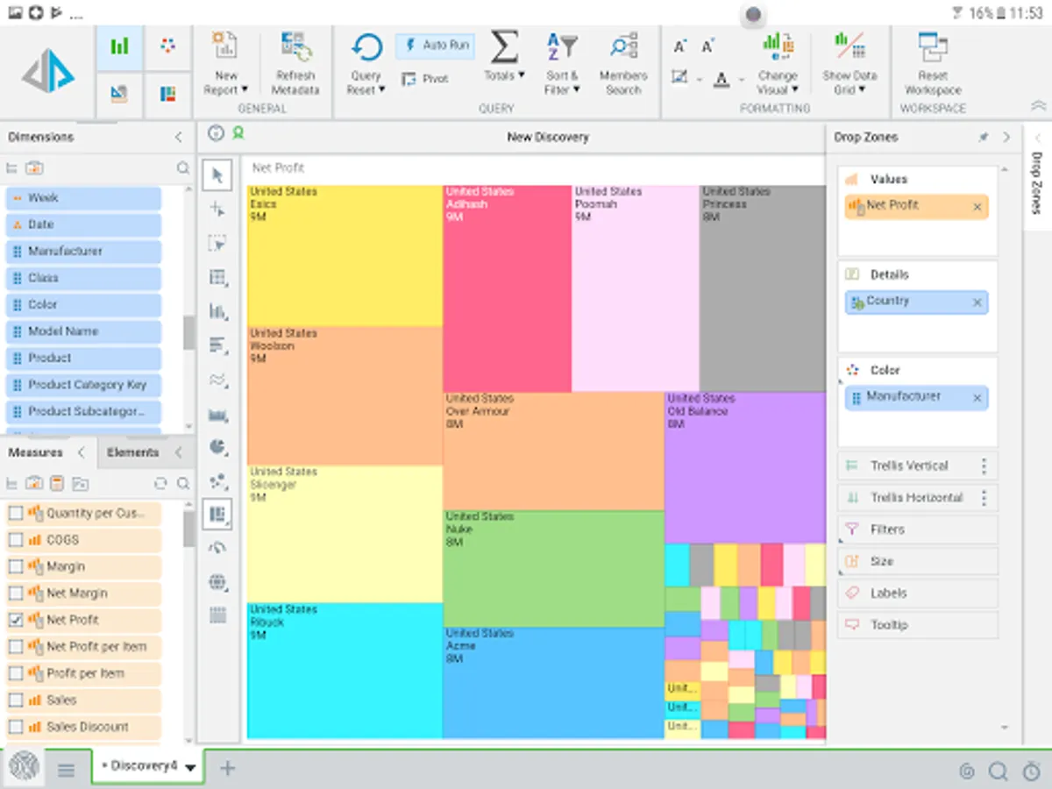Open Trellis Vertical options menu
Viewport: 1052px width, 789px height.
point(984,466)
